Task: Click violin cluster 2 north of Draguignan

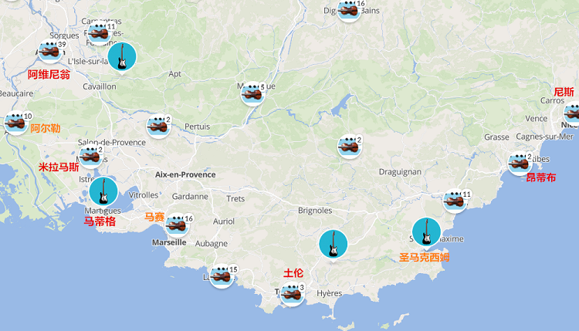Action: [350, 147]
